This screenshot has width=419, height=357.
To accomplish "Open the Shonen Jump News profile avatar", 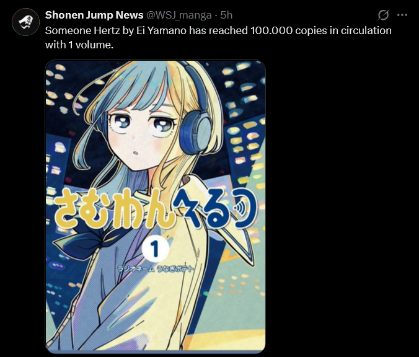I will tap(25, 22).
